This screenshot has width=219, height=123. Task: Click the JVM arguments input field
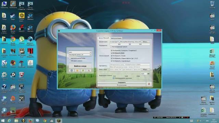point(130,65)
